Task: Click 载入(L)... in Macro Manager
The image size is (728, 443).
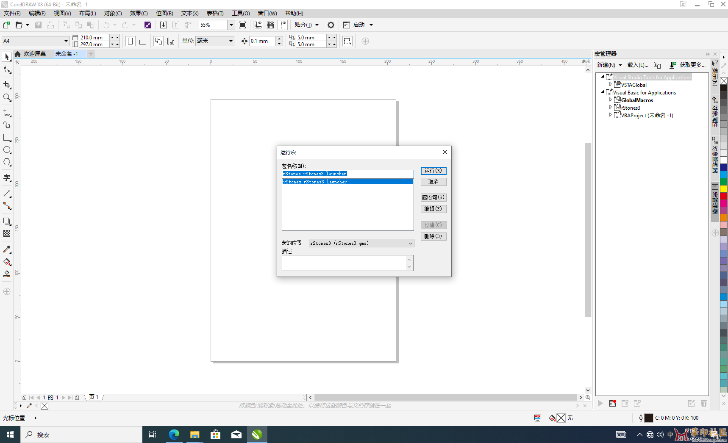Action: pos(638,65)
